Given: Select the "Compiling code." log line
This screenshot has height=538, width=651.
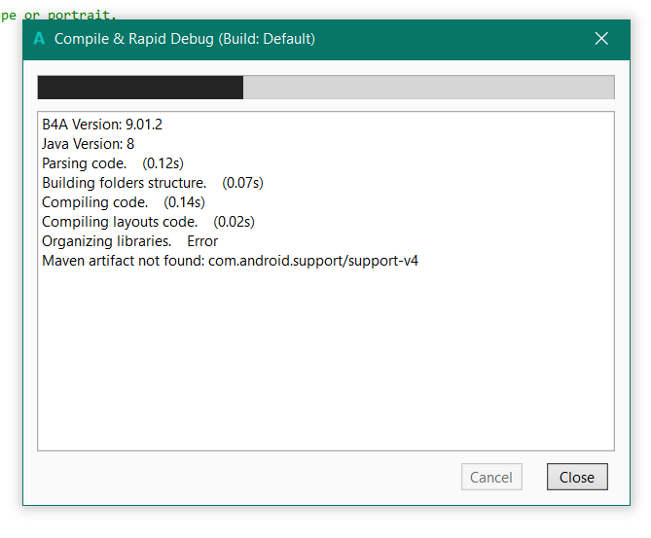Looking at the screenshot, I should (x=95, y=202).
